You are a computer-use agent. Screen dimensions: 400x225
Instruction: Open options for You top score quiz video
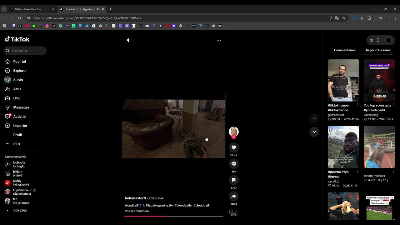(x=393, y=105)
